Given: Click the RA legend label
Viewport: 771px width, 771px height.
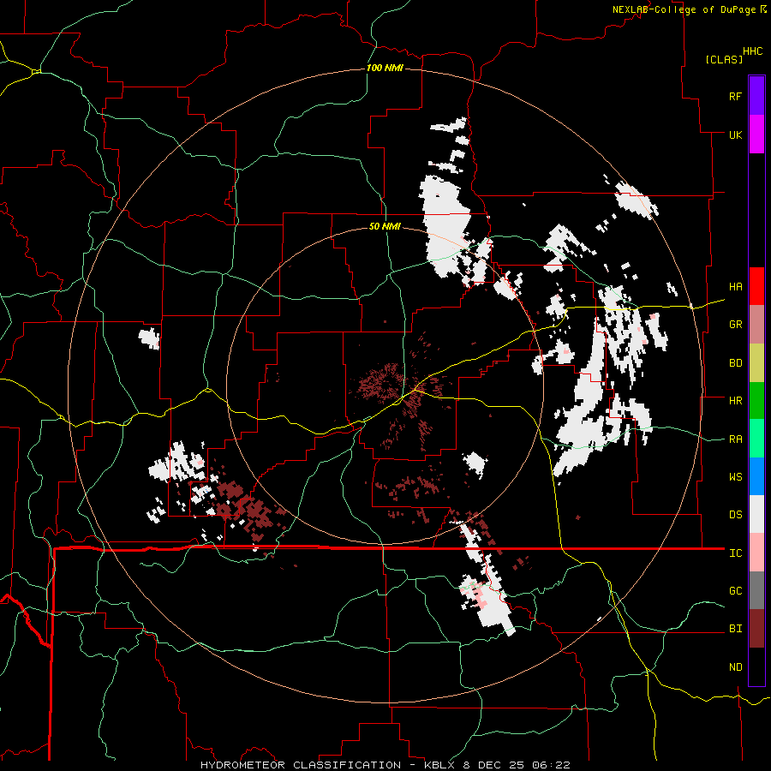Looking at the screenshot, I should [735, 439].
